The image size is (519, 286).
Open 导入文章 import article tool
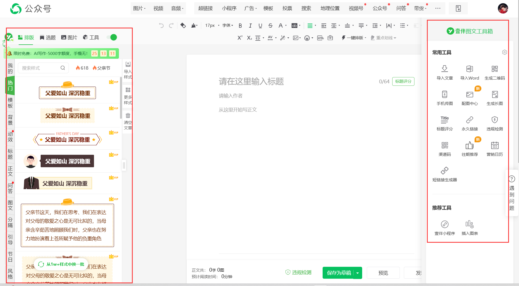click(445, 73)
